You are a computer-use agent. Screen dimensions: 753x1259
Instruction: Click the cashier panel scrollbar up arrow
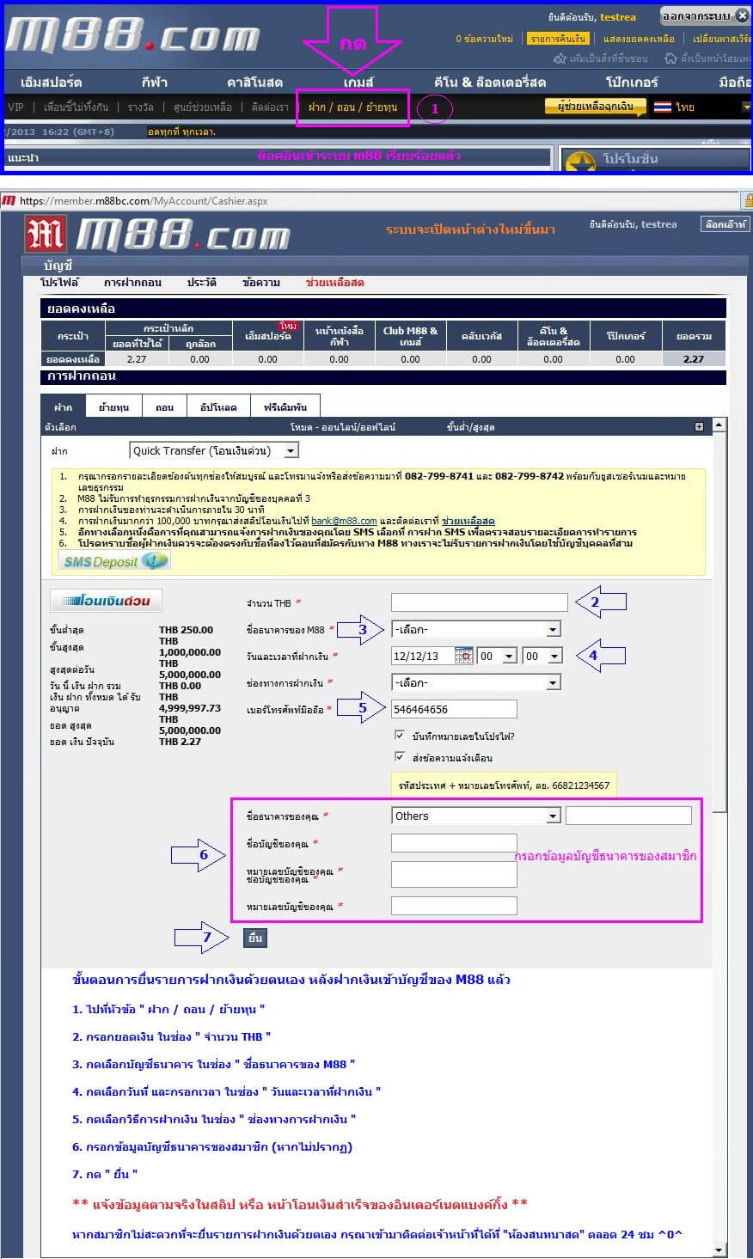[x=719, y=425]
